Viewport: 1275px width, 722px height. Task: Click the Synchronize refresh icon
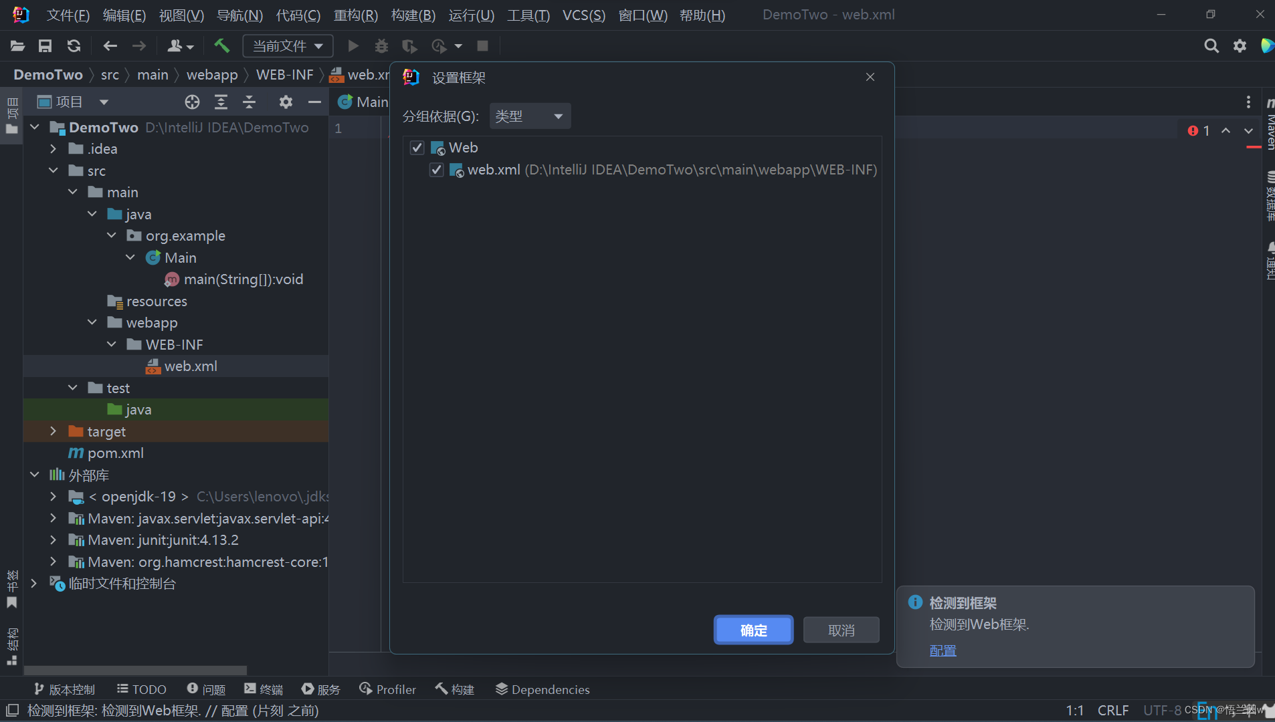click(x=74, y=45)
